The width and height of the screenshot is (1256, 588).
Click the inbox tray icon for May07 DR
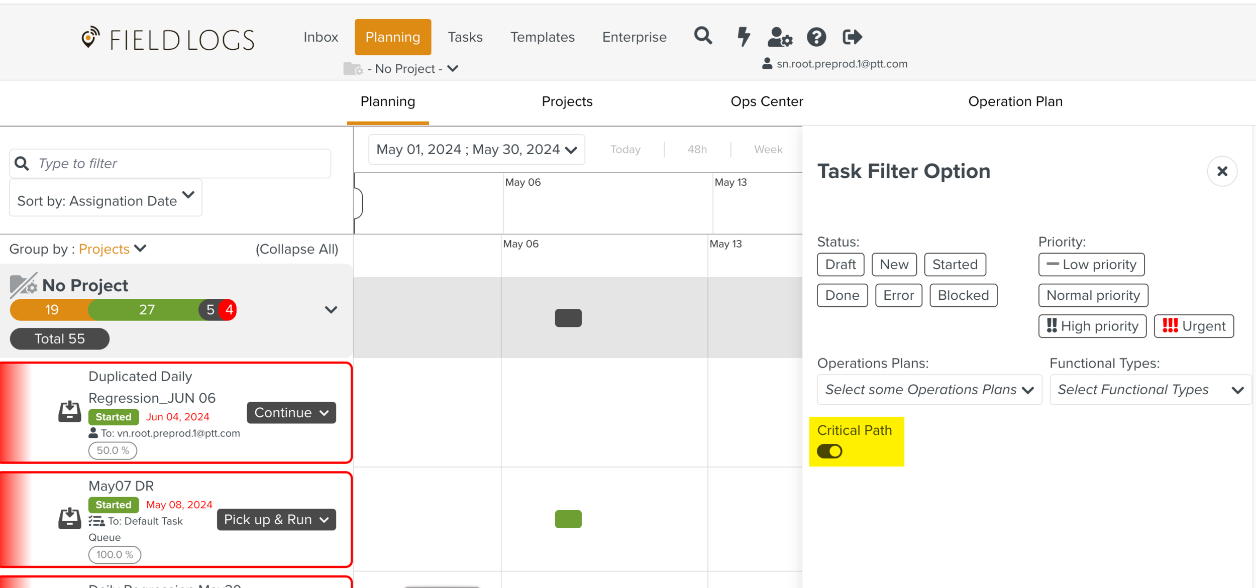pos(69,518)
